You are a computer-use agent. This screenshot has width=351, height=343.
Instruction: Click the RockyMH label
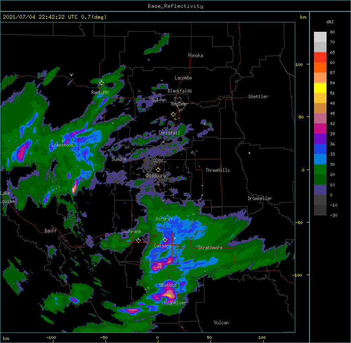pos(100,92)
